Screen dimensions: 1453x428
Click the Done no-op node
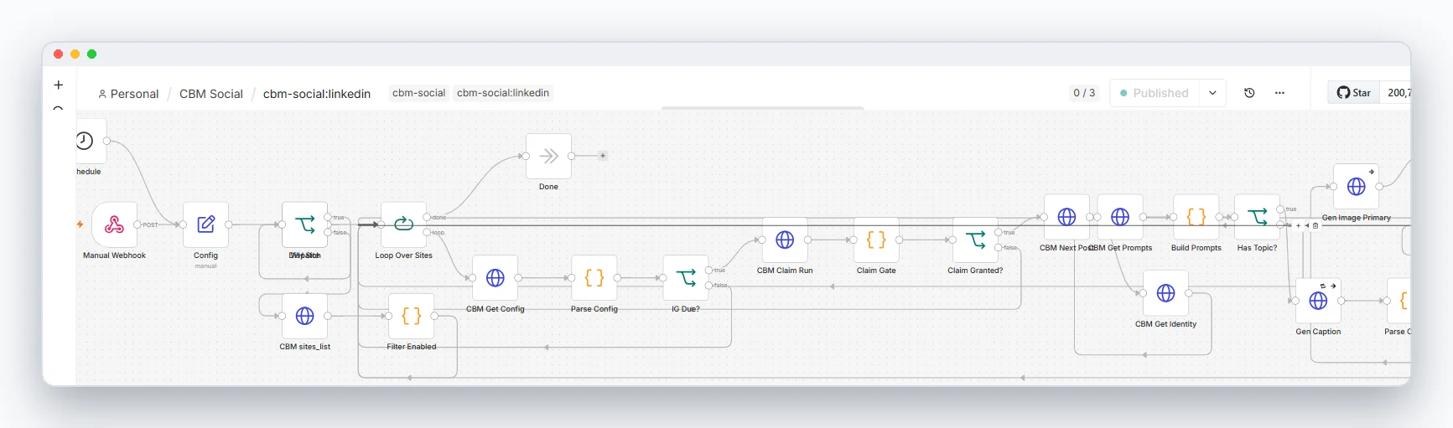click(548, 156)
